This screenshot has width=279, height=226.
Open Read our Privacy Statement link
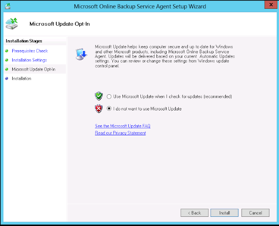pyautogui.click(x=120, y=133)
